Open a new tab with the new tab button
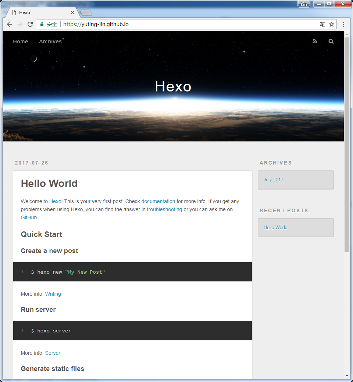353x382 pixels. click(86, 12)
